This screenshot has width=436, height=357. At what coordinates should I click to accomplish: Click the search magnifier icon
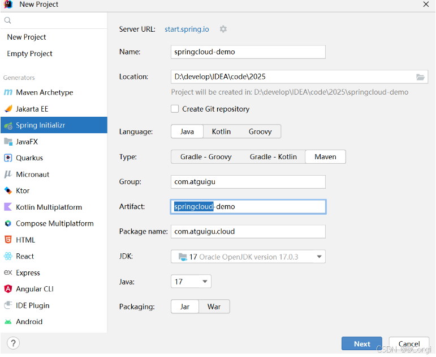[x=8, y=20]
